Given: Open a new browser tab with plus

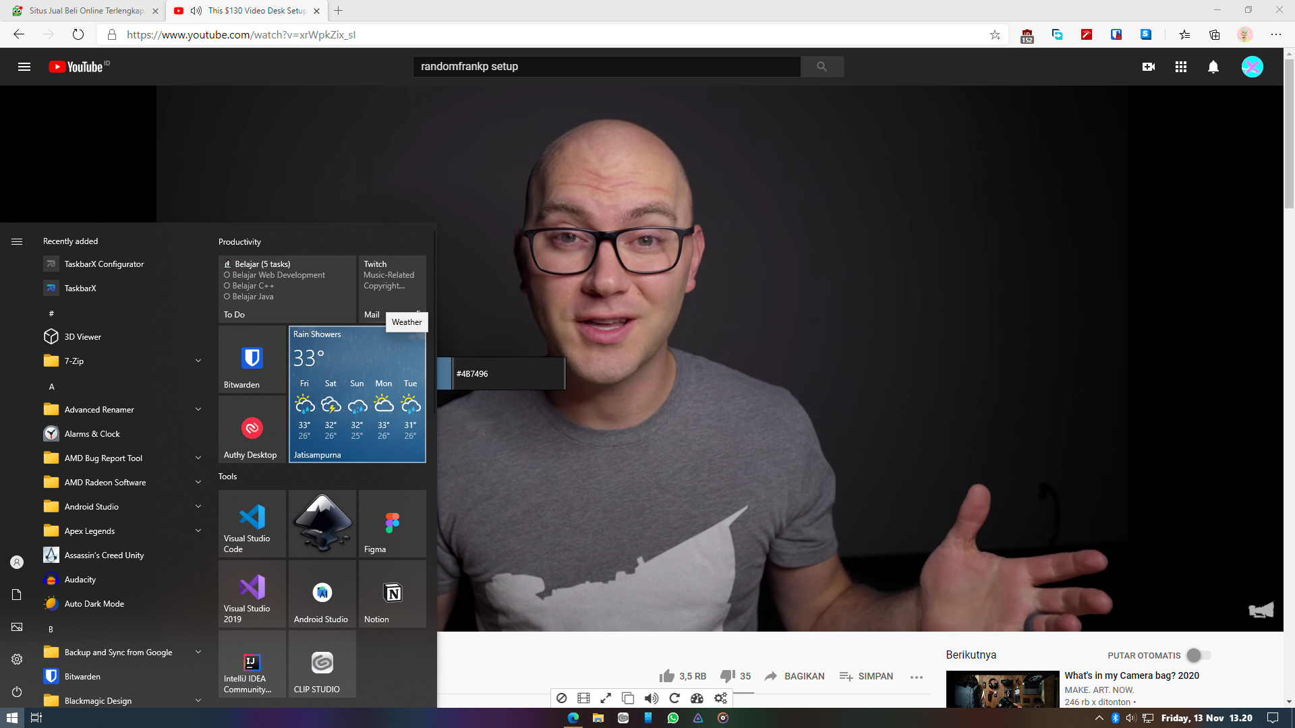Looking at the screenshot, I should point(339,11).
